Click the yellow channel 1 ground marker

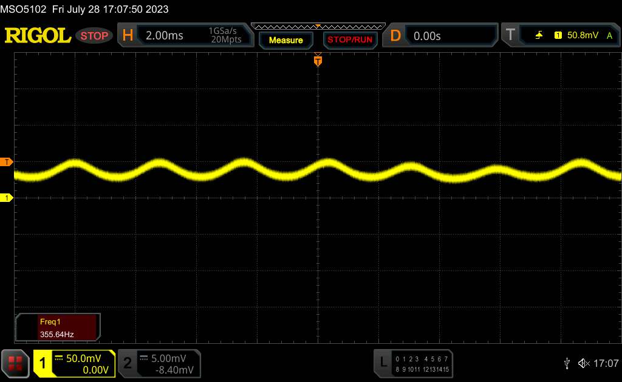[6, 198]
